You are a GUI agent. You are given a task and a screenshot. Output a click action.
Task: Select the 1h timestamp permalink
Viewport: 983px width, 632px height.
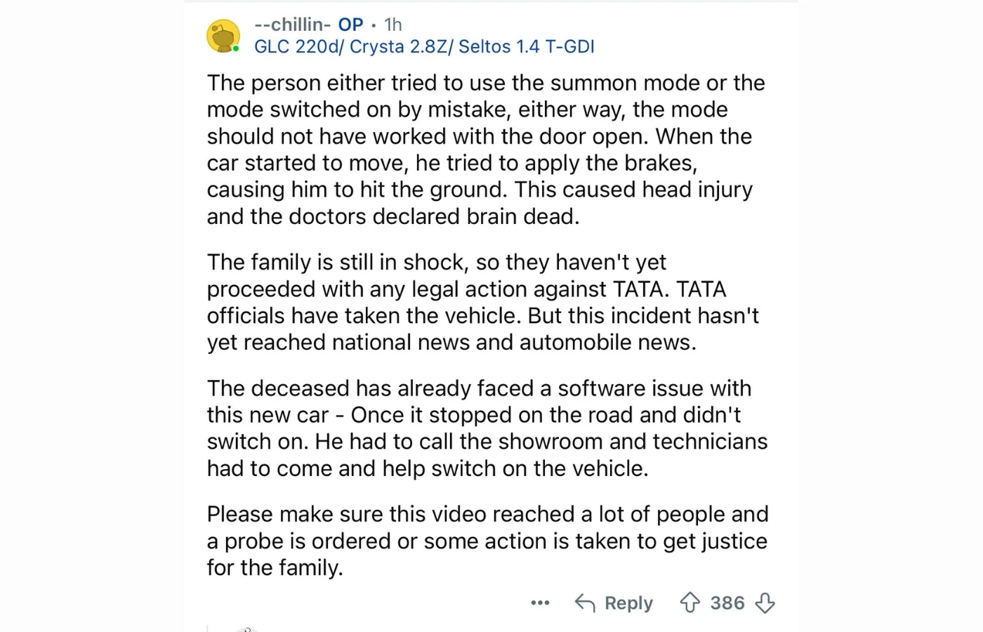point(392,24)
